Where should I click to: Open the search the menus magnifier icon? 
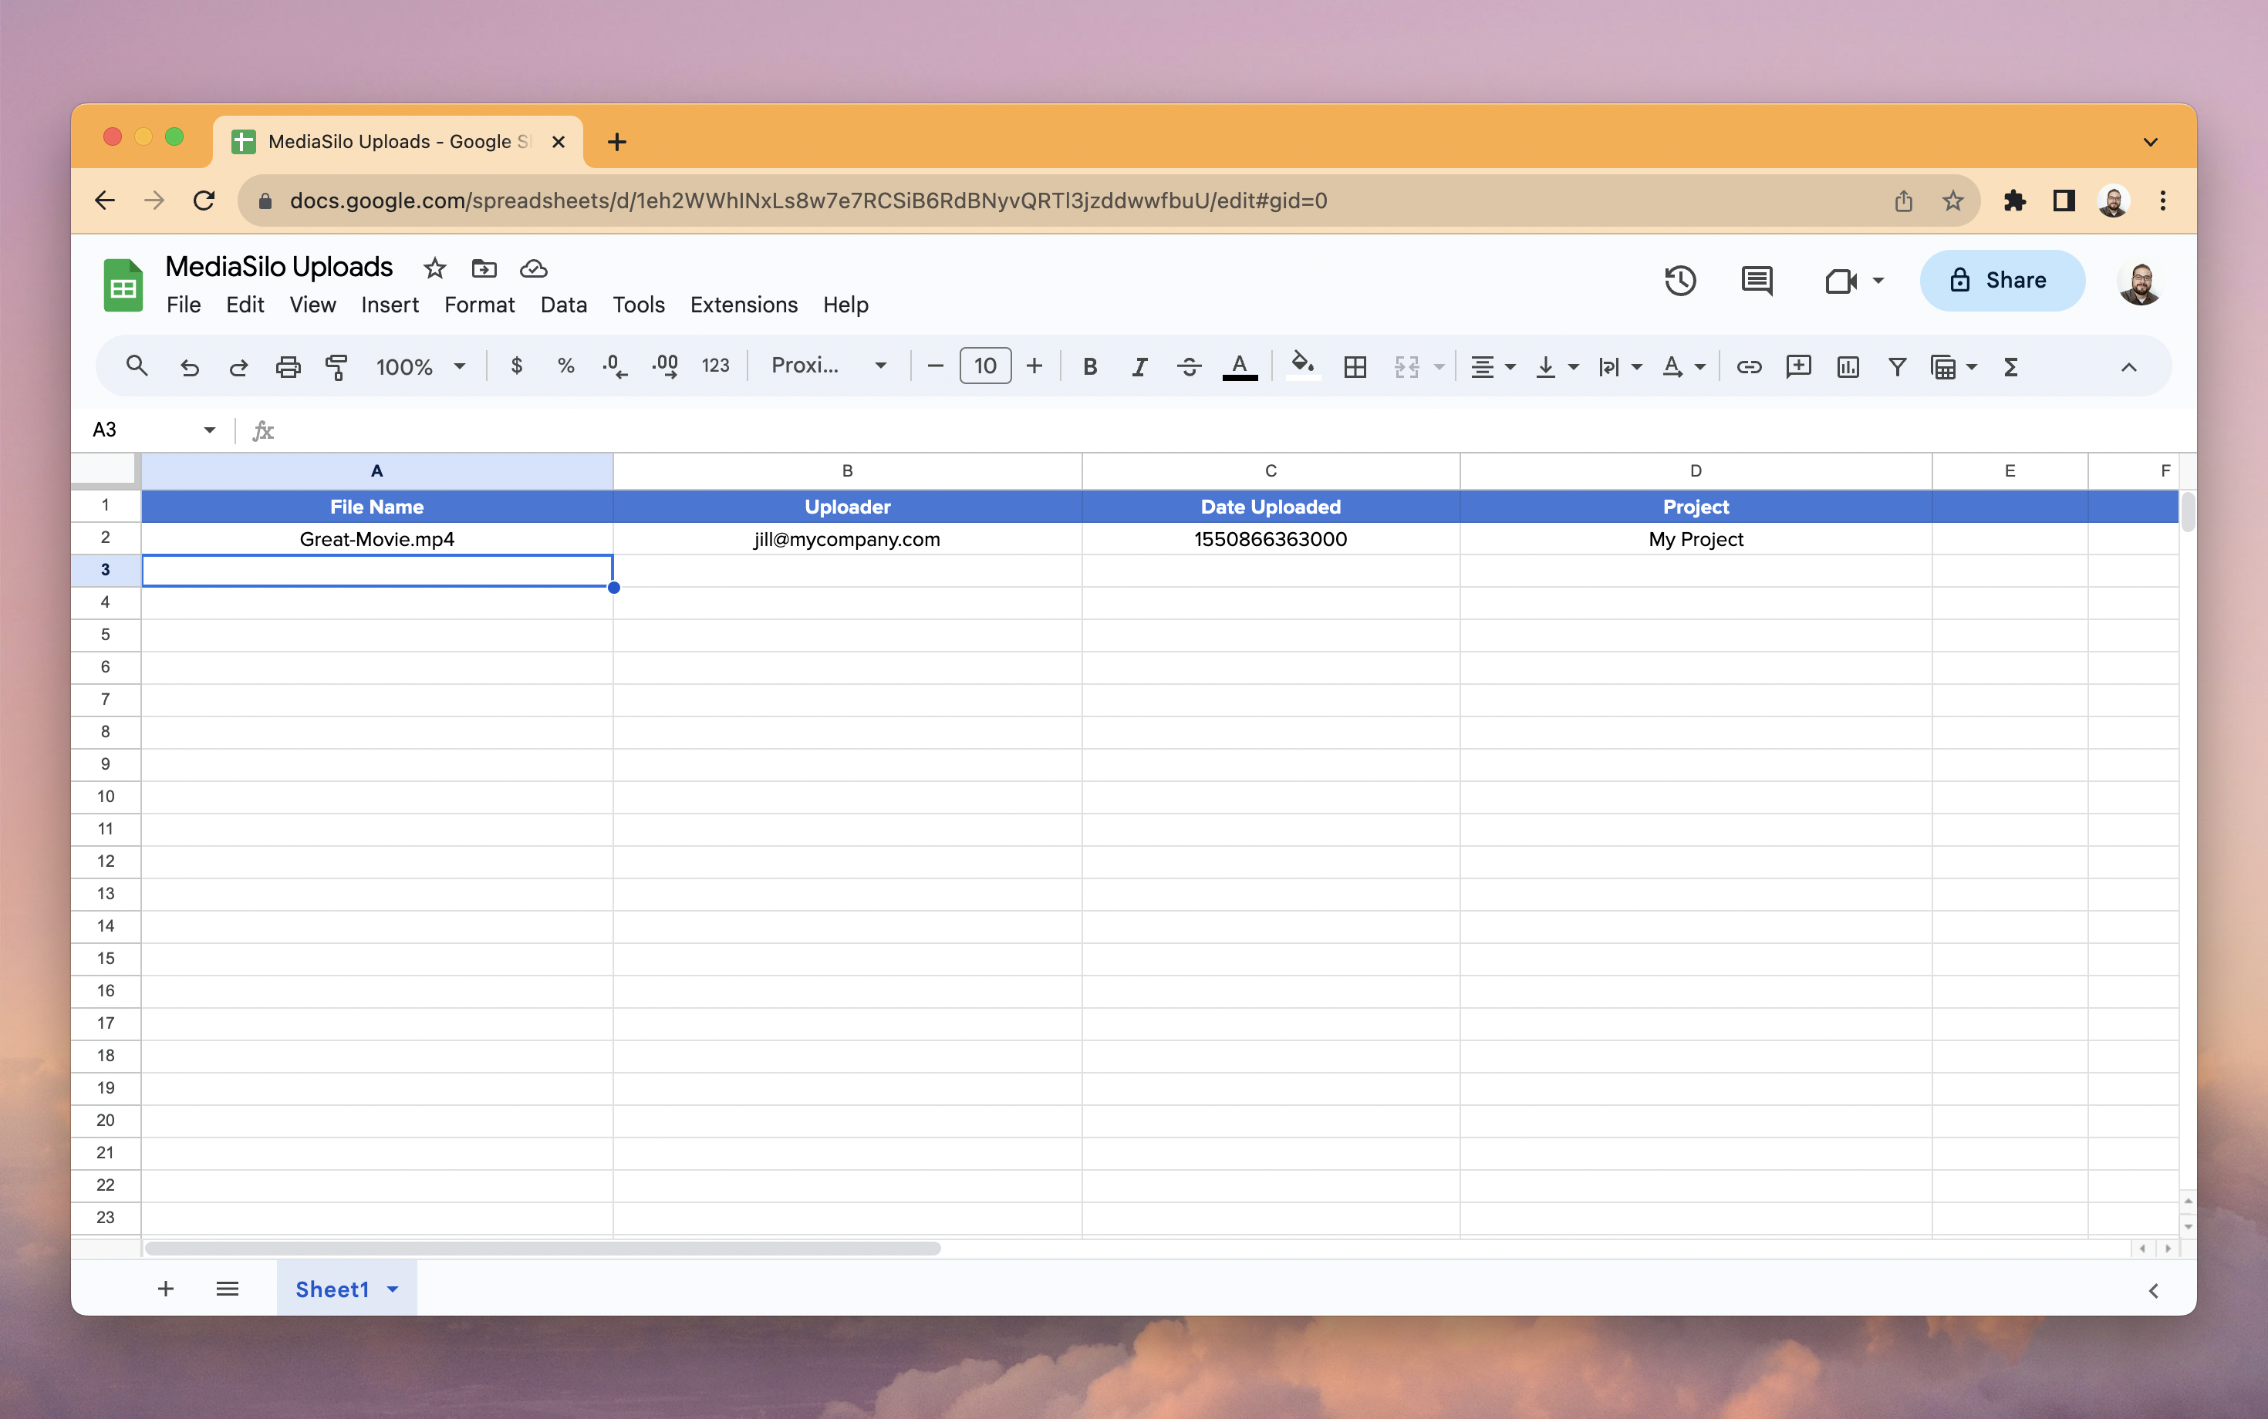click(x=137, y=366)
